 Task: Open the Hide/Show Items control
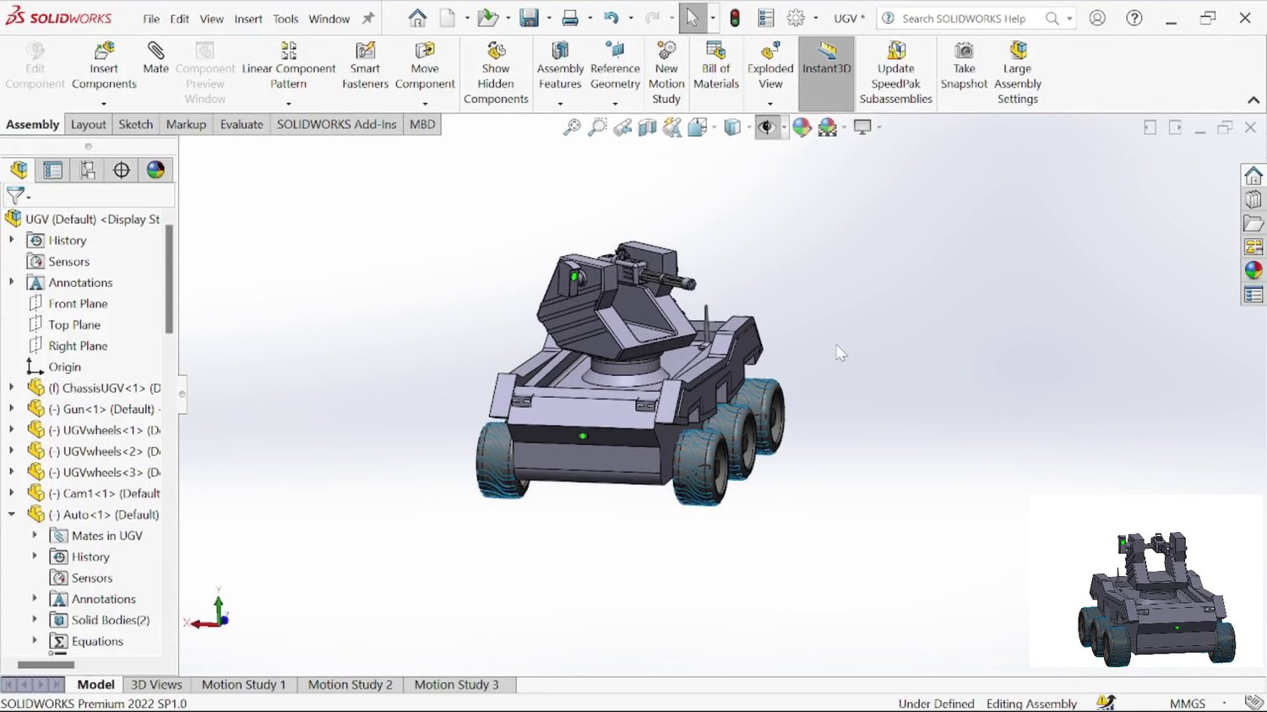click(x=766, y=128)
